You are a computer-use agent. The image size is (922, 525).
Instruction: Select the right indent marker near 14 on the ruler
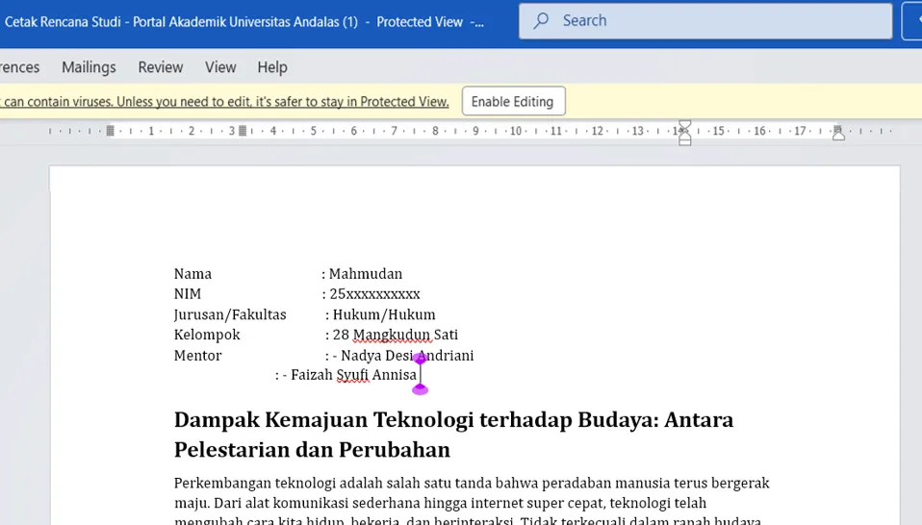684,133
